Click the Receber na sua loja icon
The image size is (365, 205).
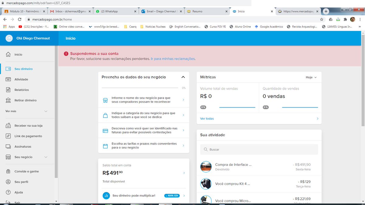tap(9, 125)
